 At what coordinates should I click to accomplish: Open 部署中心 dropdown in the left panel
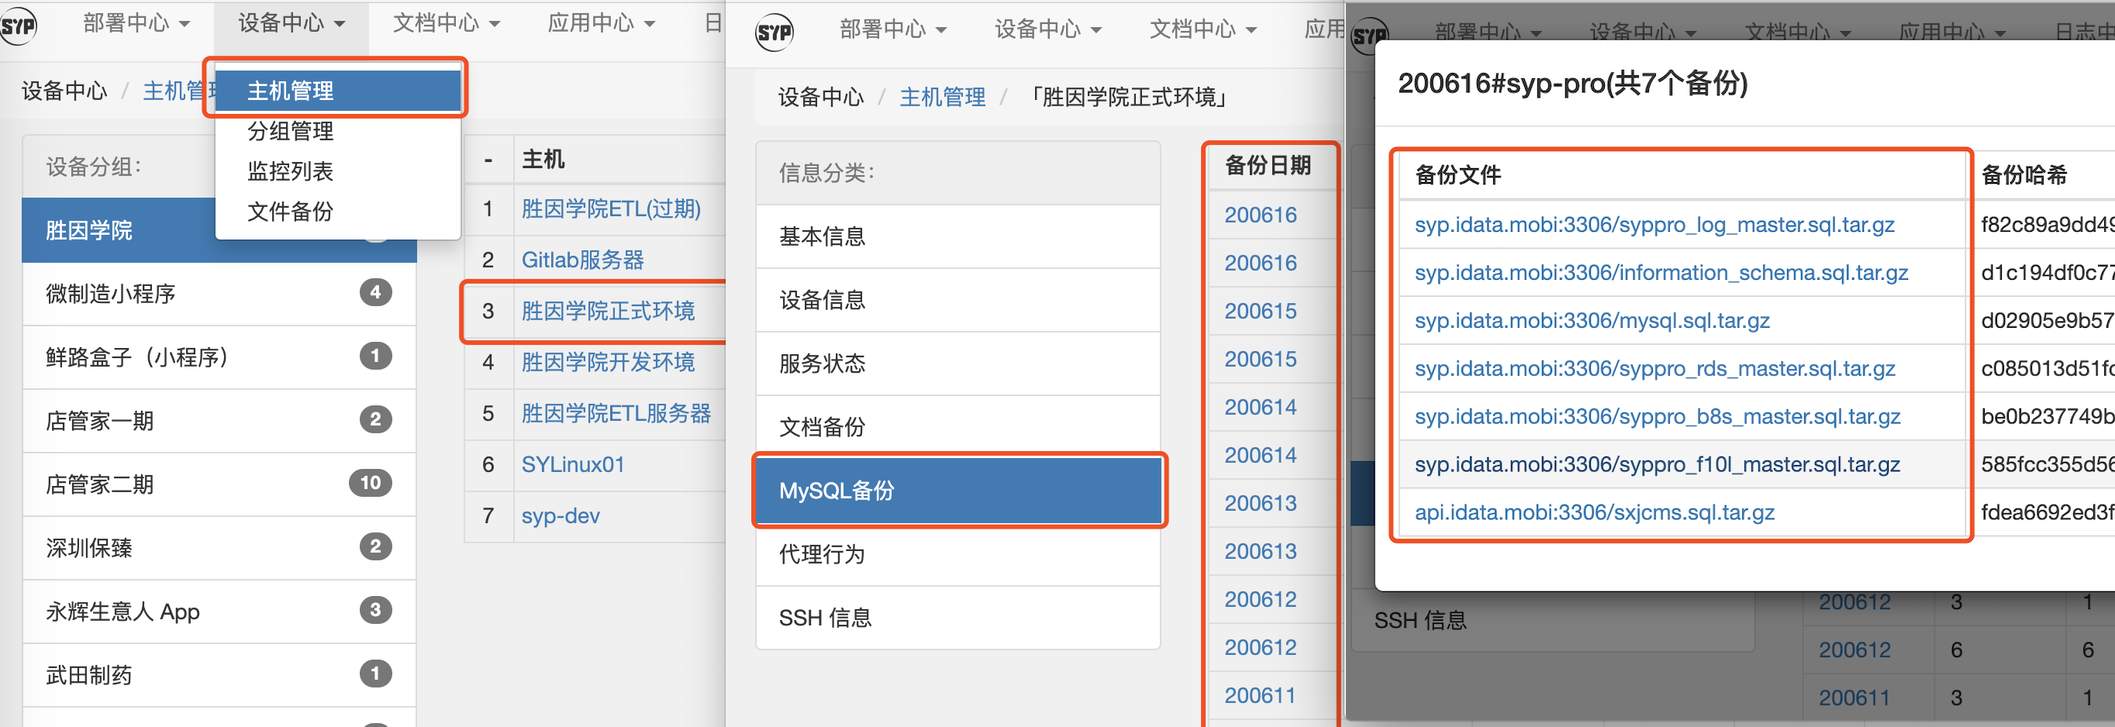pyautogui.click(x=136, y=23)
